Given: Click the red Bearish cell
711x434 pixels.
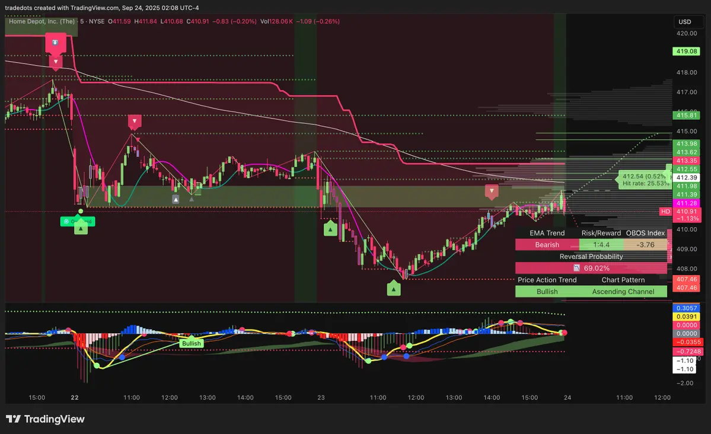Looking at the screenshot, I should coord(547,245).
